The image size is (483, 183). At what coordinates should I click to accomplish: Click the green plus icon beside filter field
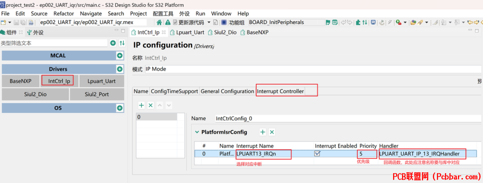[113, 43]
